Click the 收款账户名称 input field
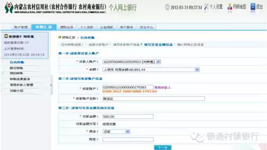 point(154,98)
